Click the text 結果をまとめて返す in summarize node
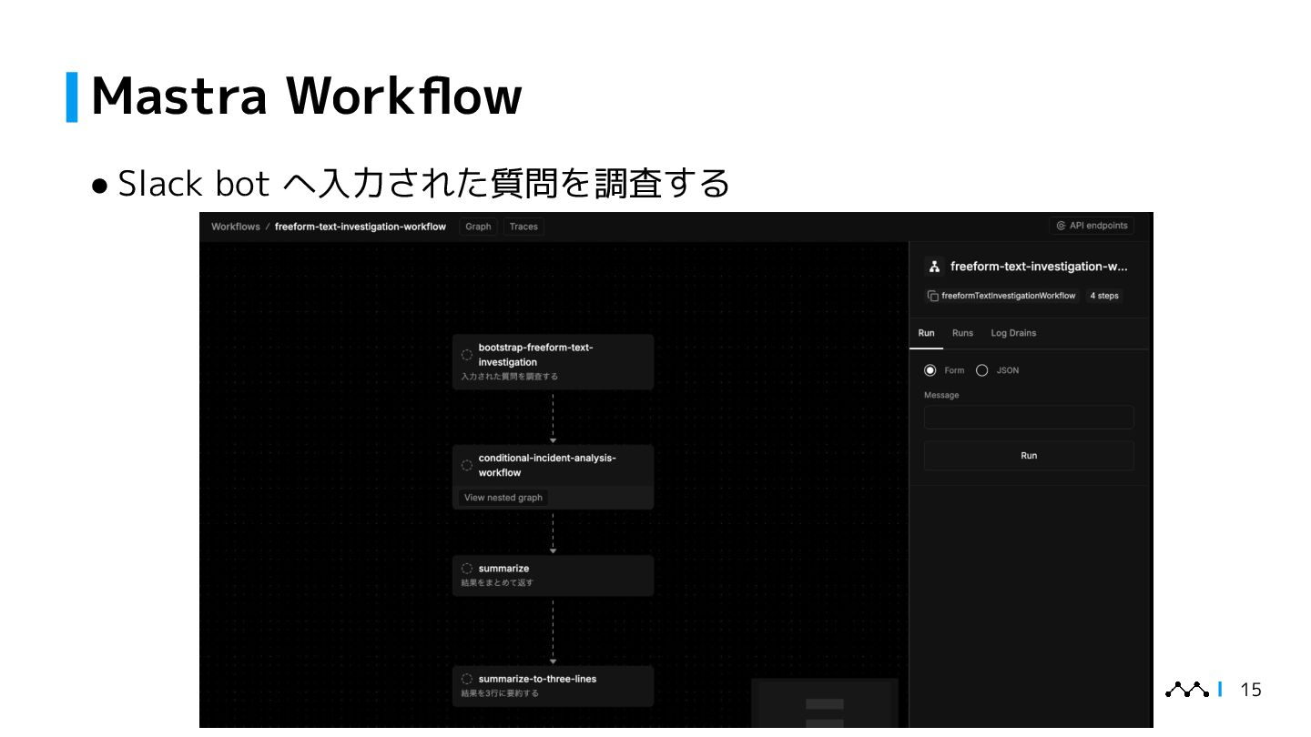1311x737 pixels. tap(497, 582)
